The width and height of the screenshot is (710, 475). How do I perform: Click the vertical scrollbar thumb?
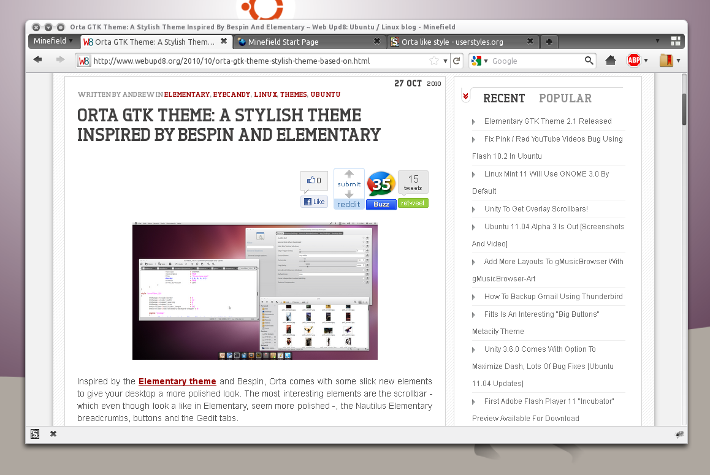pos(684,108)
